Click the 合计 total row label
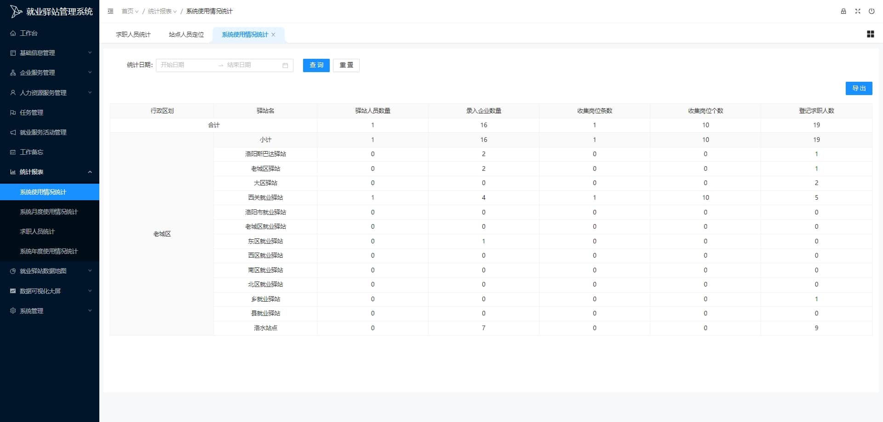The height and width of the screenshot is (422, 883). (214, 125)
